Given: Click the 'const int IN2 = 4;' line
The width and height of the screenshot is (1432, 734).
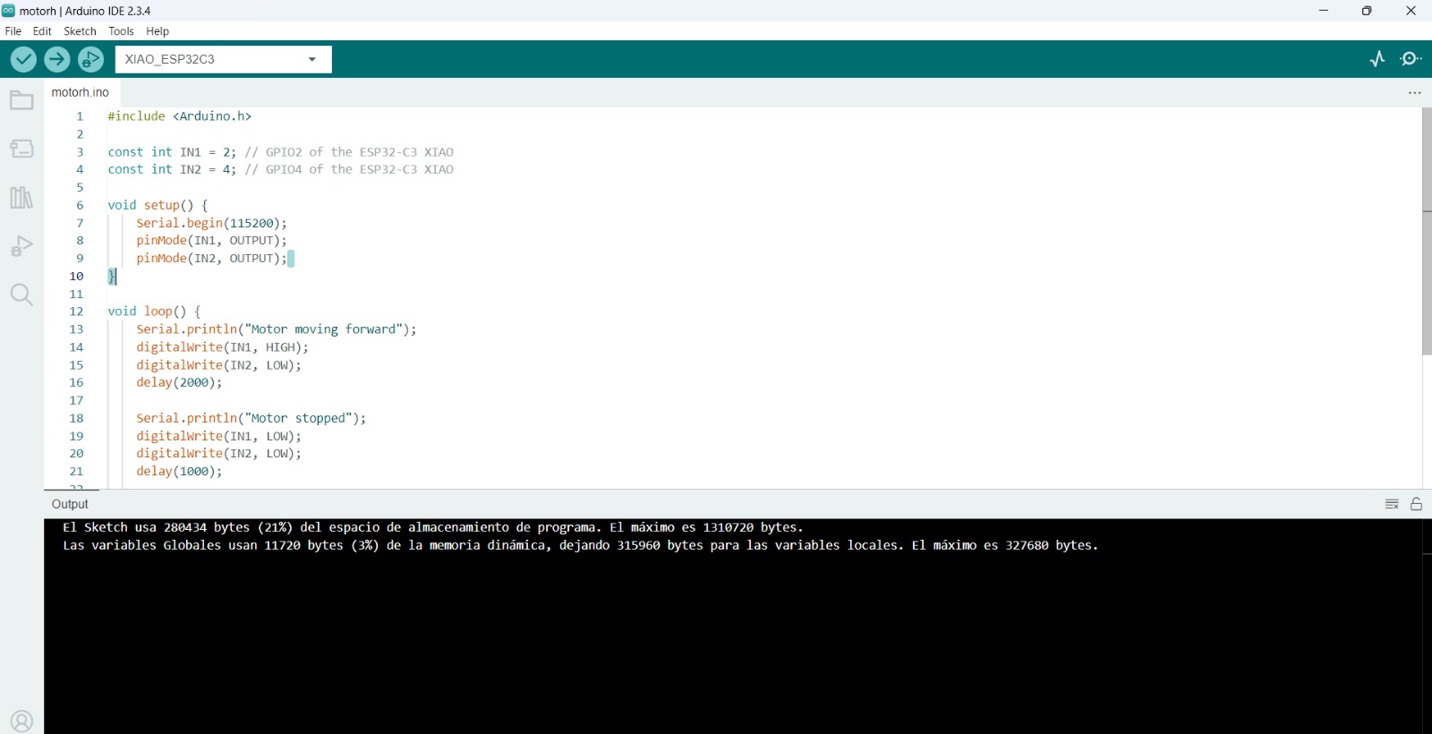Looking at the screenshot, I should click(281, 169).
